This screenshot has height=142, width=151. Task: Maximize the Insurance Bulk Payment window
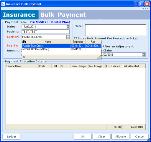pos(142,4)
